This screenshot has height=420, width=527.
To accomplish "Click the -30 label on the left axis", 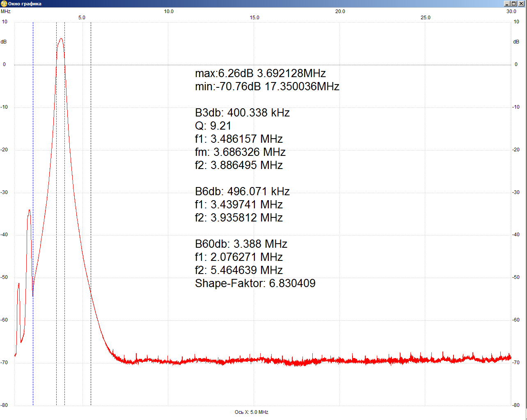I will point(4,192).
